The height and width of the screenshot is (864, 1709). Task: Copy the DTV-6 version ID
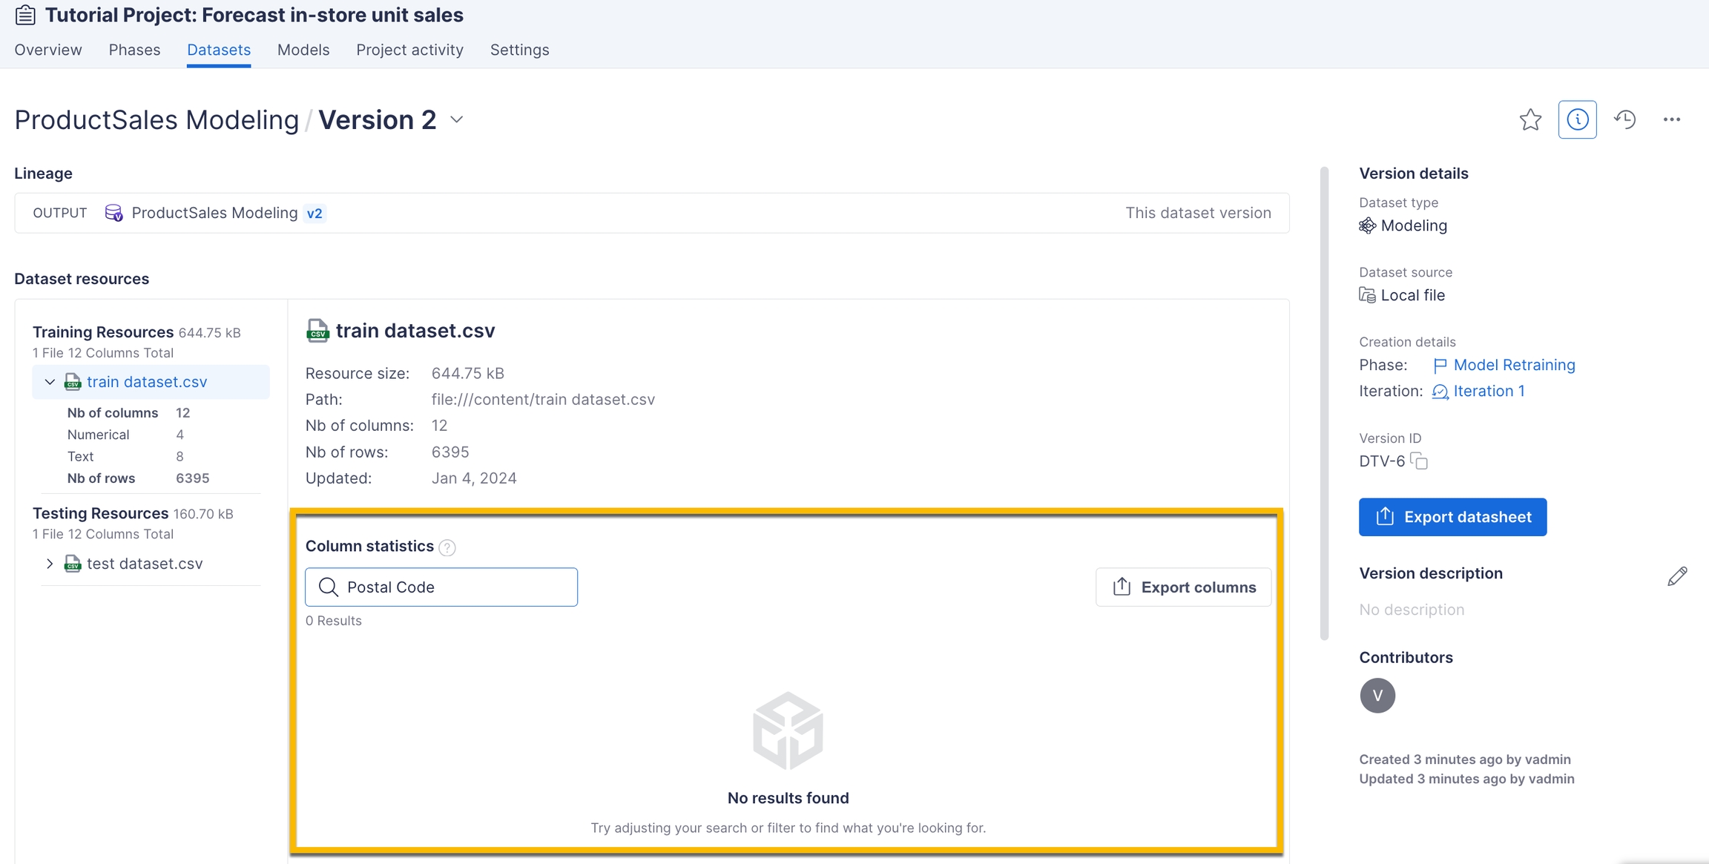click(x=1419, y=461)
